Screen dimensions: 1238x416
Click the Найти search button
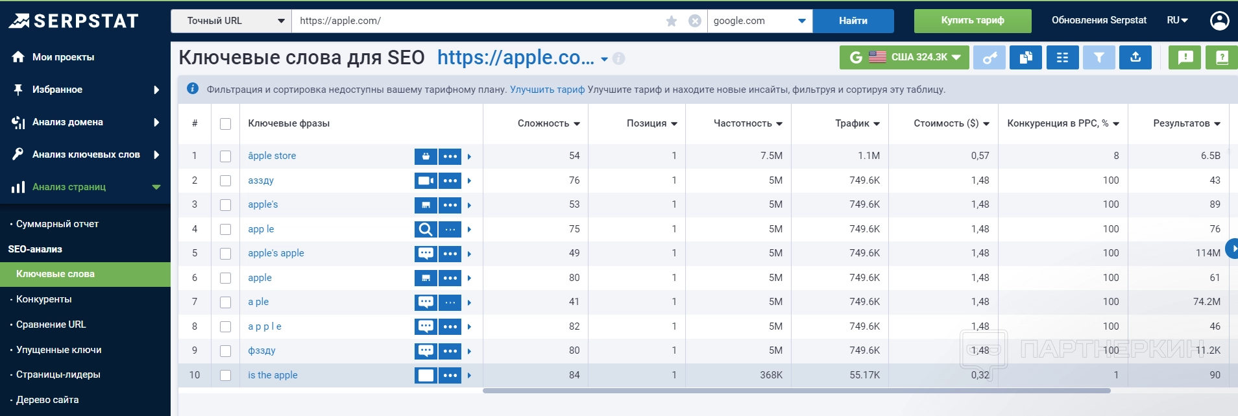853,21
